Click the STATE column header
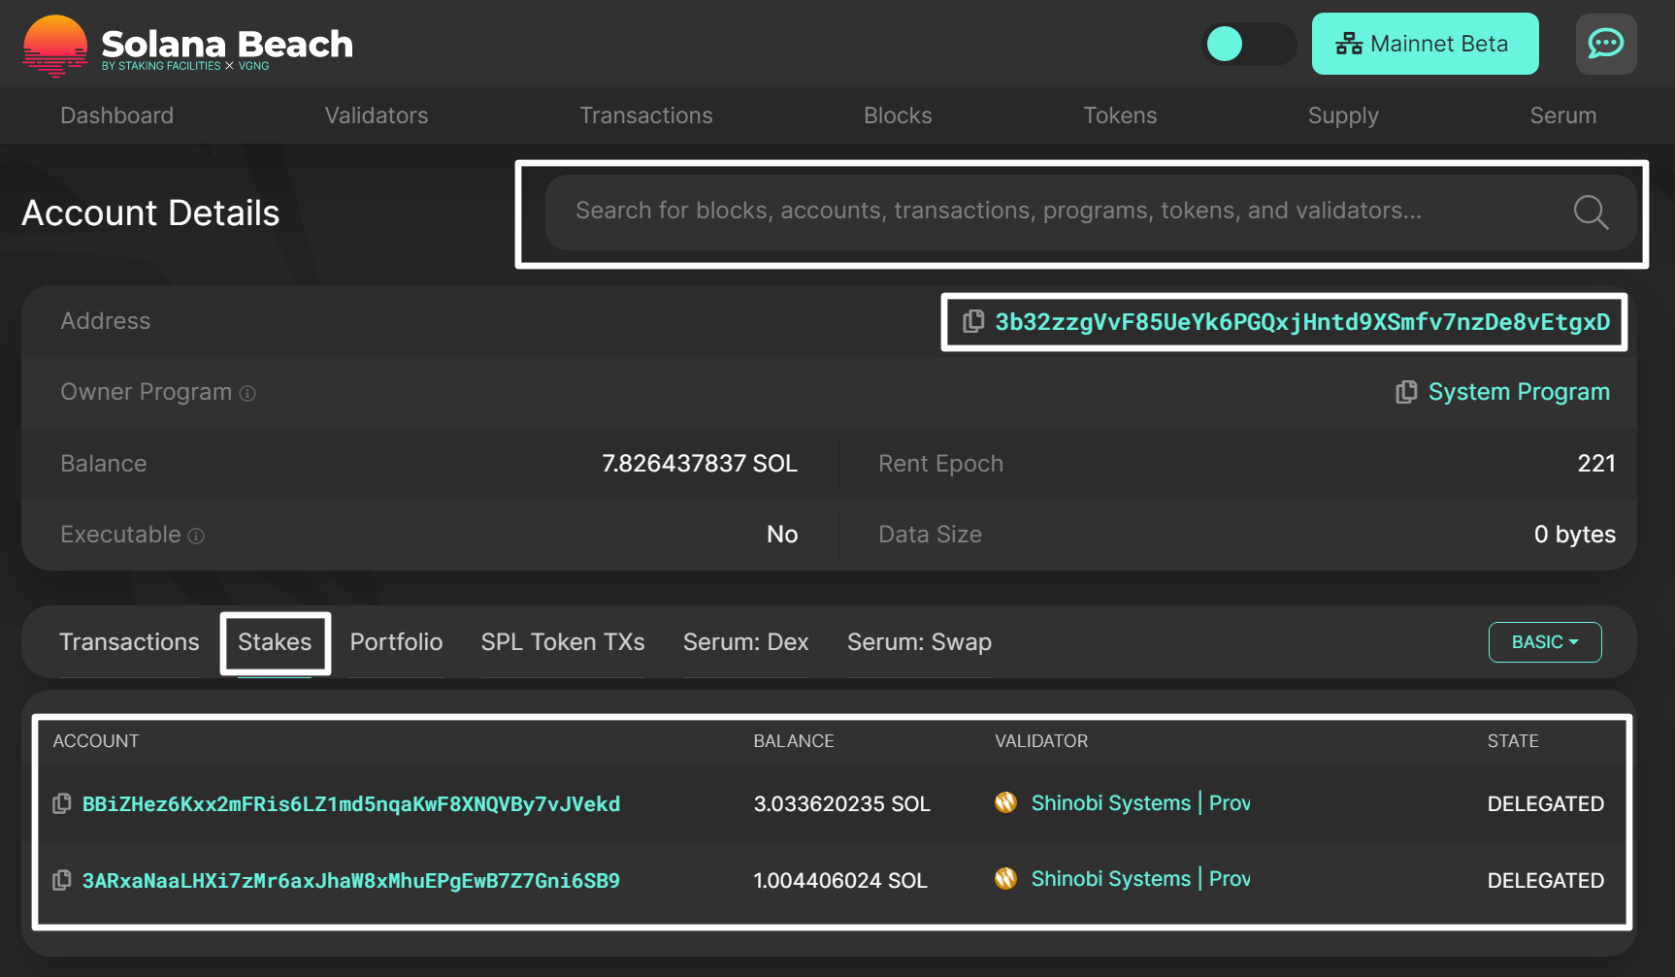 point(1513,741)
